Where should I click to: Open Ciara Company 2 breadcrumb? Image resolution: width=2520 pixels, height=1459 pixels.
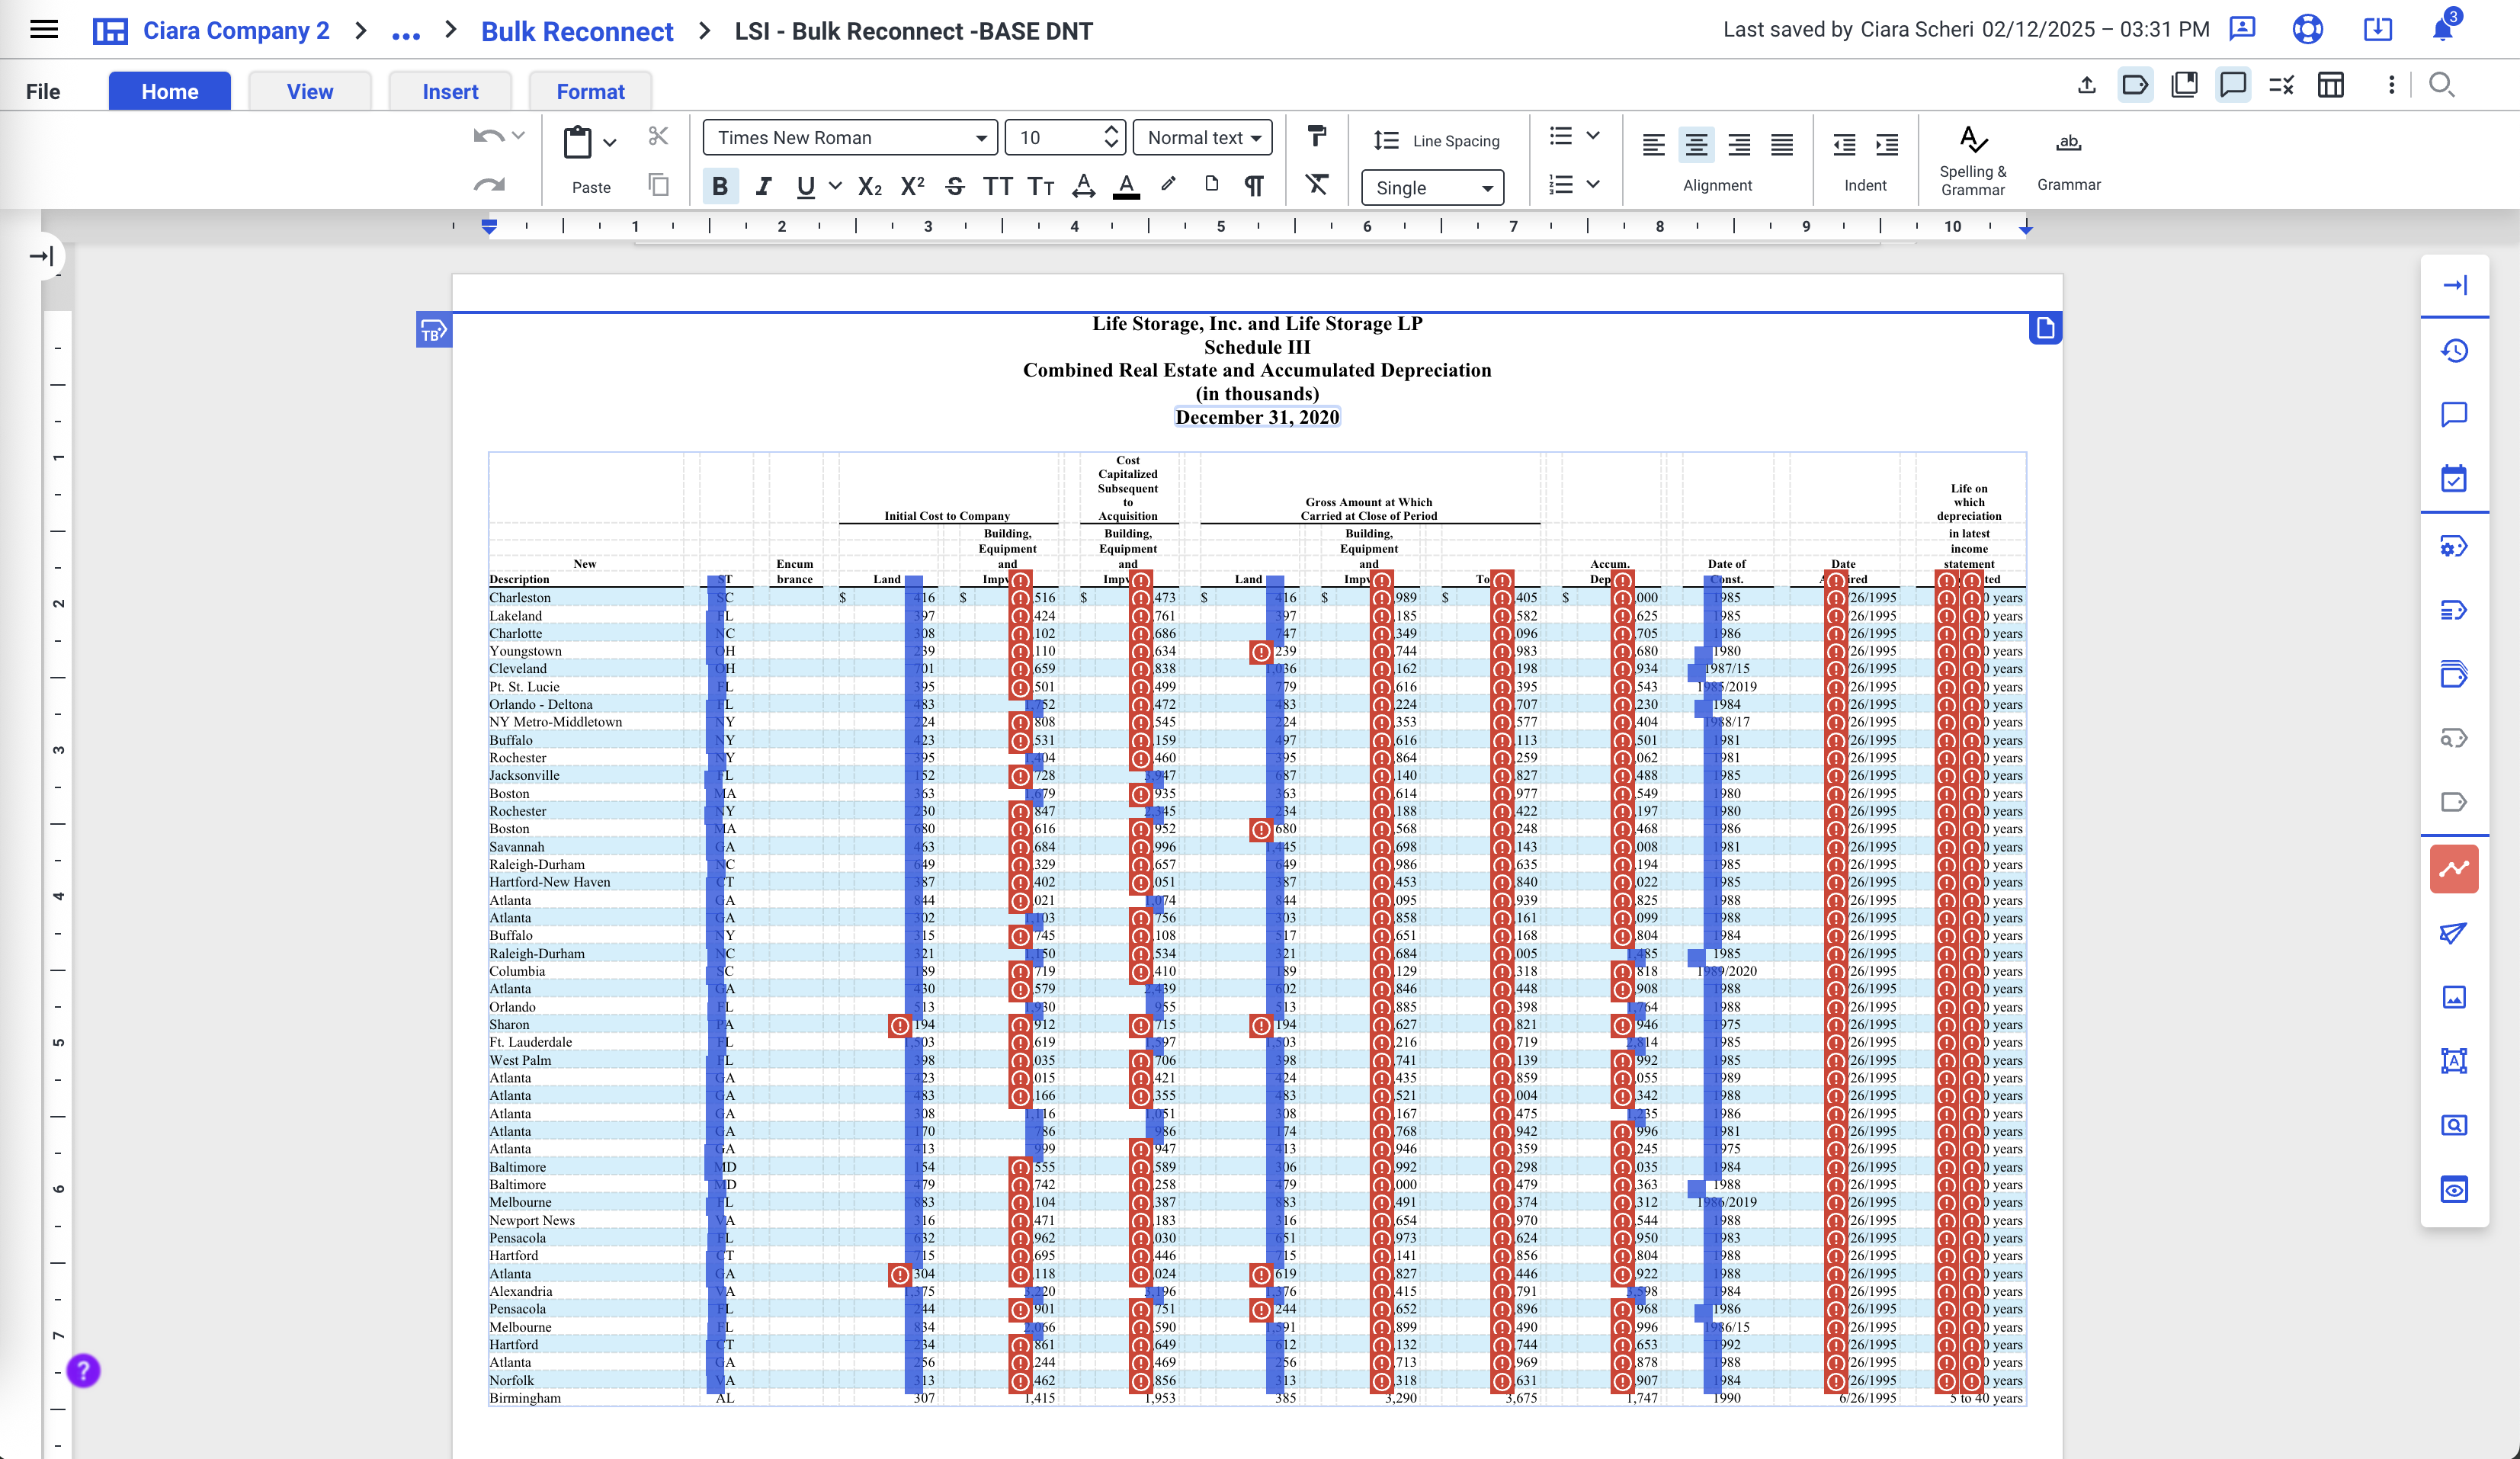coord(235,31)
